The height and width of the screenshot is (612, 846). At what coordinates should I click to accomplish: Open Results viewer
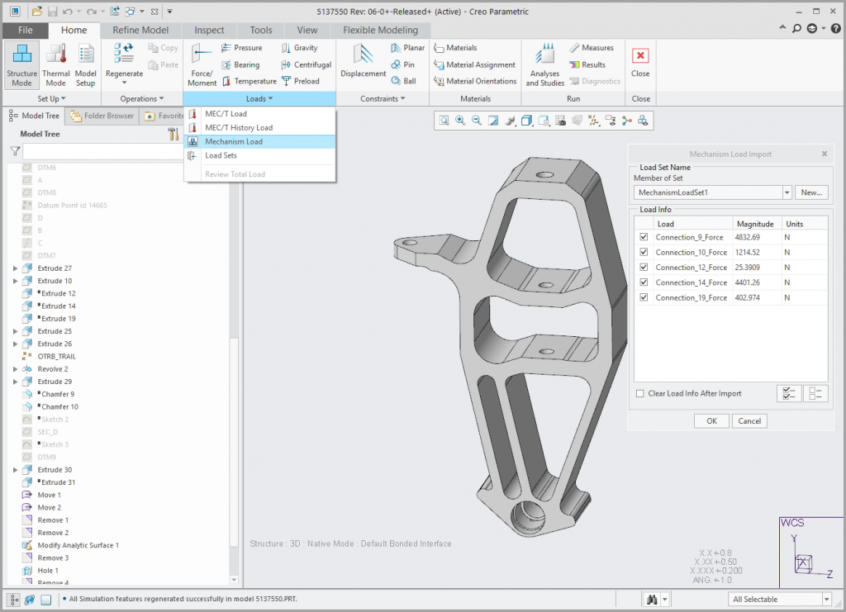pyautogui.click(x=587, y=64)
